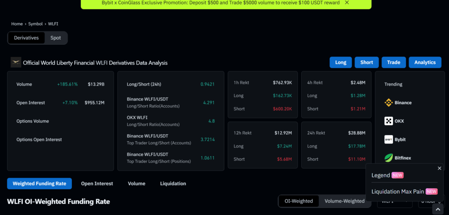Select the Weighted Funding Rate tab
This screenshot has width=449, height=215.
[x=39, y=183]
